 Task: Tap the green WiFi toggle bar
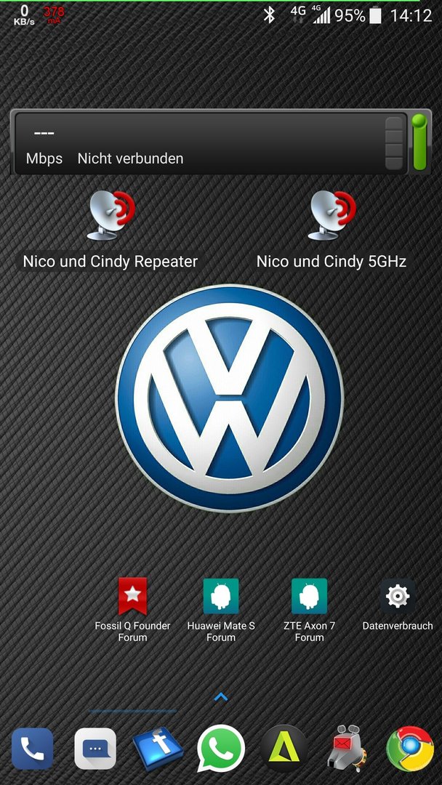419,142
